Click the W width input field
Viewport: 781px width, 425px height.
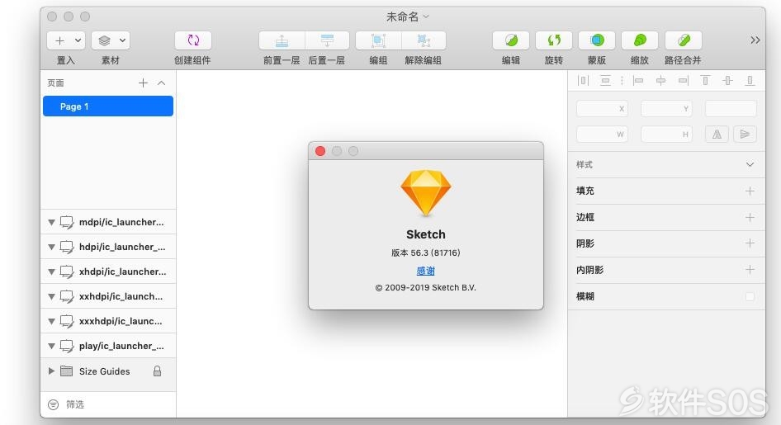[602, 135]
